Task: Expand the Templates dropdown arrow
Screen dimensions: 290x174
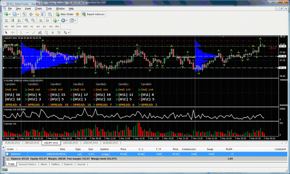Action: [x=75, y=20]
